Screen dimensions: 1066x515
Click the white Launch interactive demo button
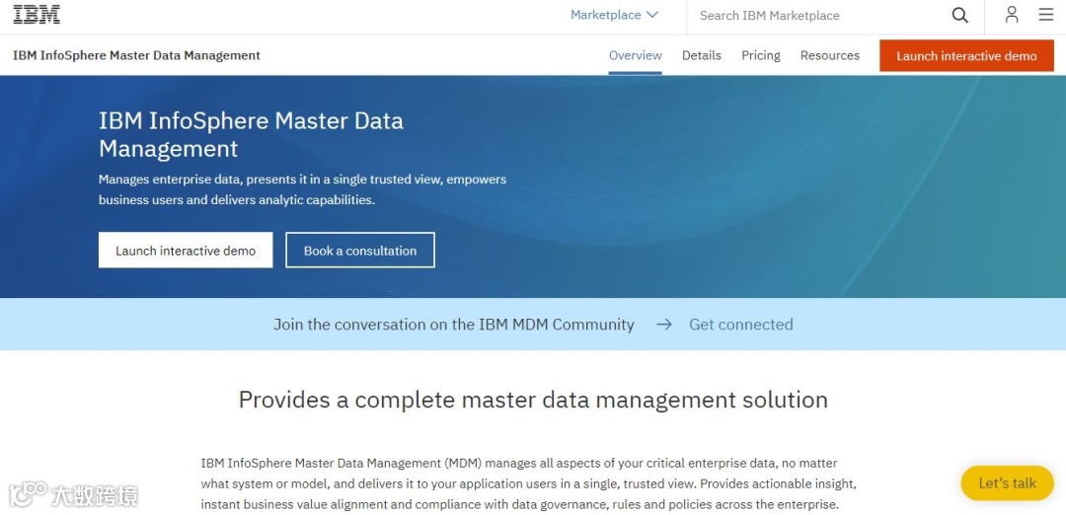[186, 250]
